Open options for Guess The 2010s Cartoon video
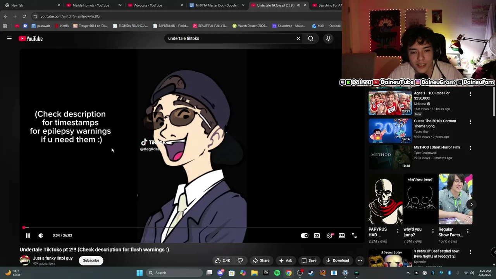Screen dimensions: 496x279 click(470, 122)
